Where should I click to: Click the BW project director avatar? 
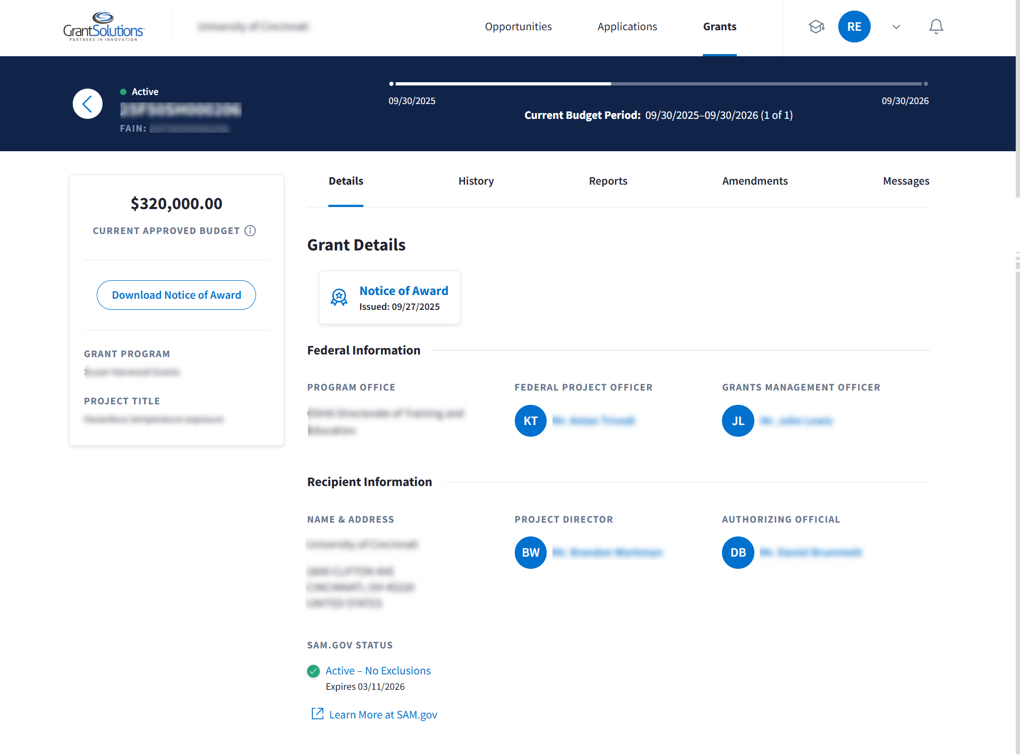coord(530,552)
